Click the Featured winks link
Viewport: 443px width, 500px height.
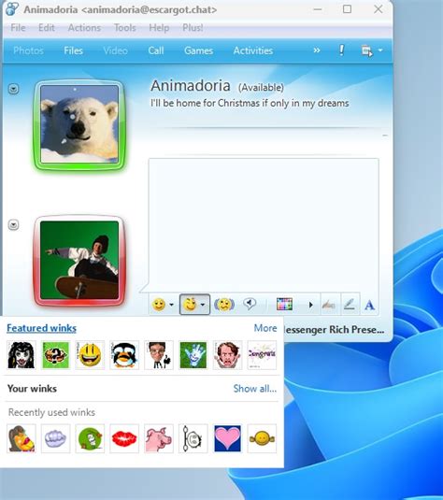41,328
